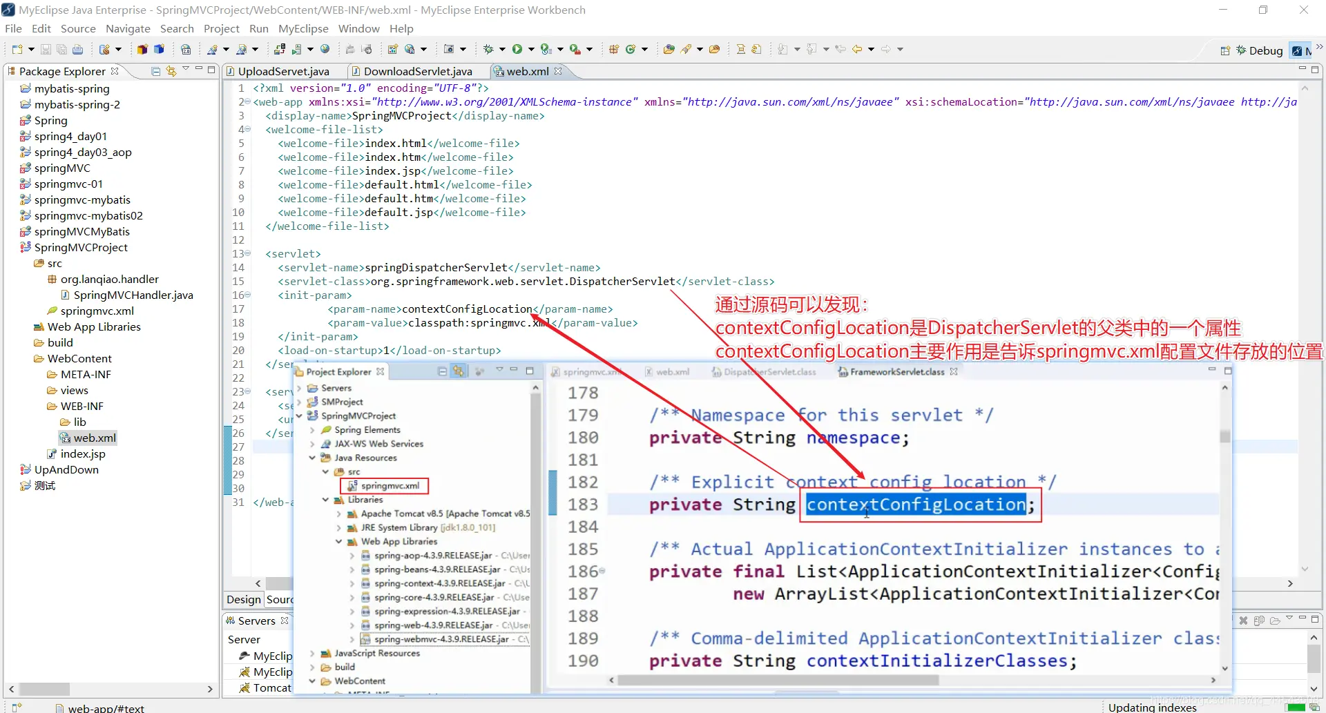Viewport: 1326px width, 713px height.
Task: Open the Run button dropdown arrow
Action: pos(531,49)
